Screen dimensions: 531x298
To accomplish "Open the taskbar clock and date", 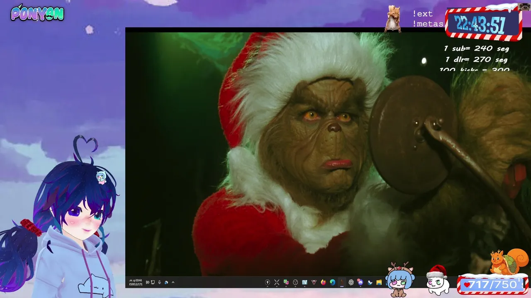I will [x=136, y=282].
